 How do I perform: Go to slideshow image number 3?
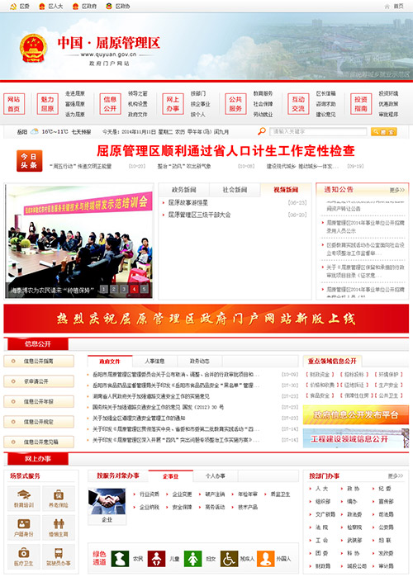[x=124, y=289]
